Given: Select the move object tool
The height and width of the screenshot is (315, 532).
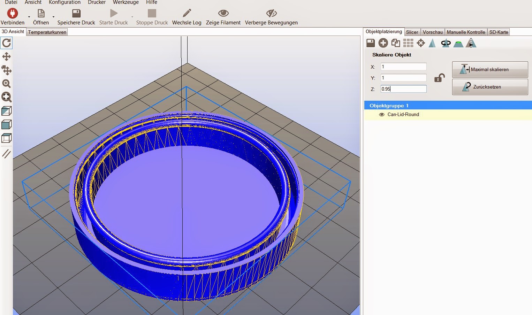Looking at the screenshot, I should click(7, 70).
